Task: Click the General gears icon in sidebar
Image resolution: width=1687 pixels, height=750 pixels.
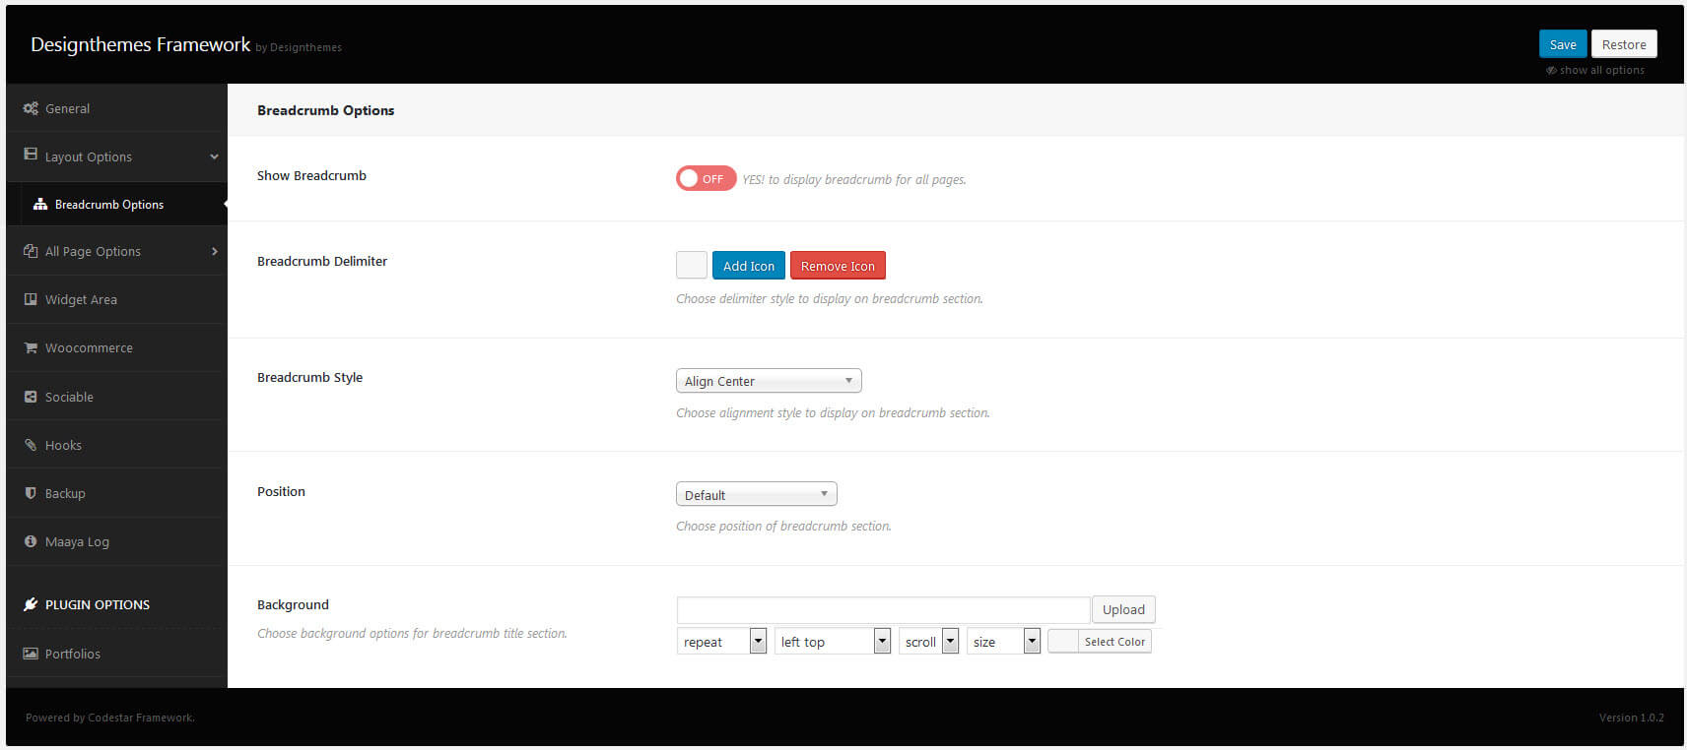Action: [31, 108]
